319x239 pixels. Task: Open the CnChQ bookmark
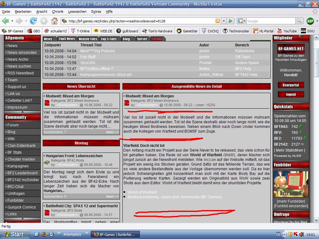click(x=210, y=31)
